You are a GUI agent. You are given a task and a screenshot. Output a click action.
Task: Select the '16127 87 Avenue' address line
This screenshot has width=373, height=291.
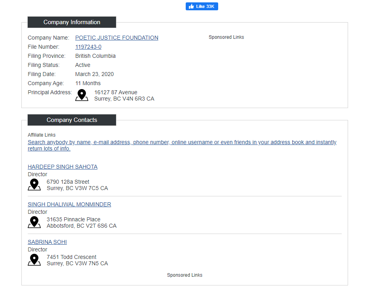(x=116, y=92)
